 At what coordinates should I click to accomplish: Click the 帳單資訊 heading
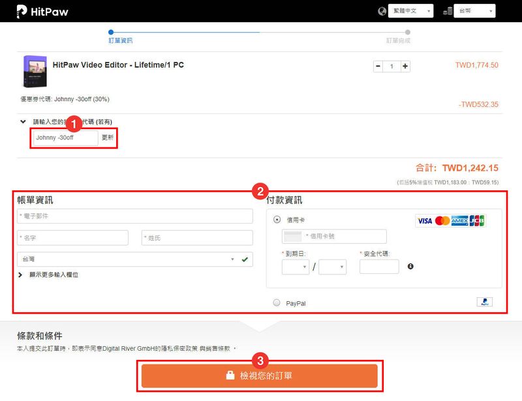click(35, 200)
